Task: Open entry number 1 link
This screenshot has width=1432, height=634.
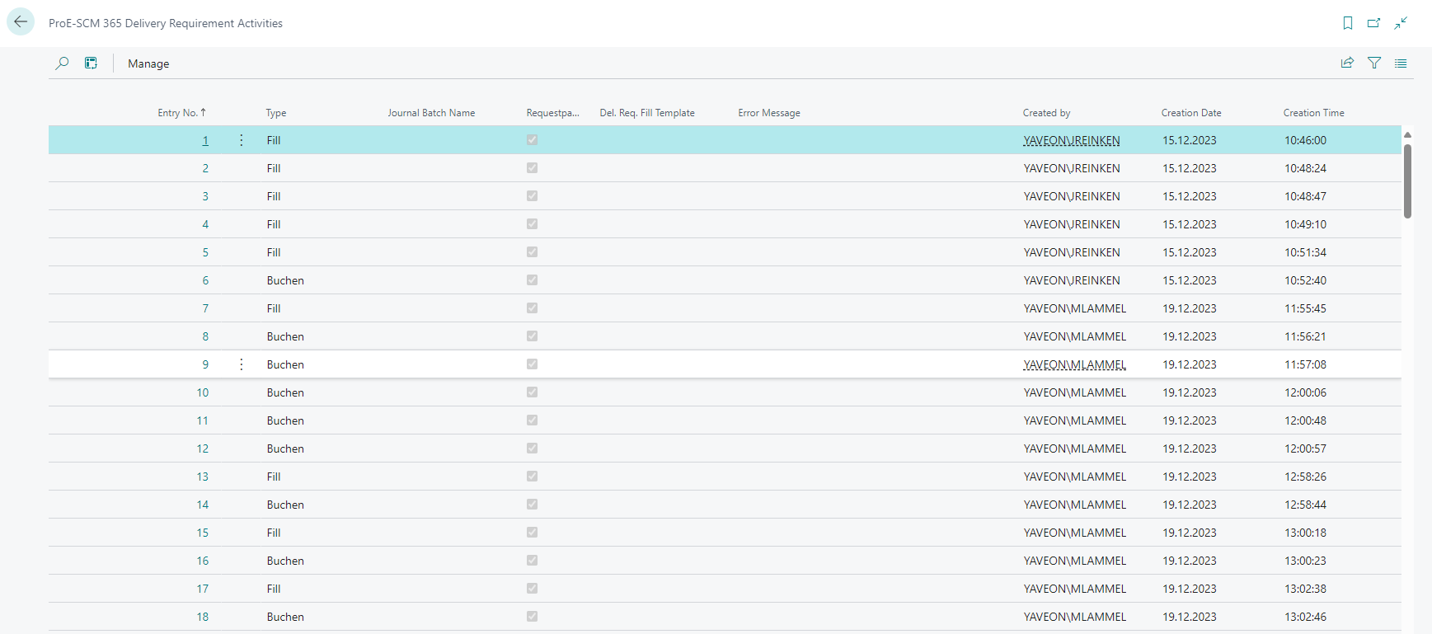Action: click(205, 140)
